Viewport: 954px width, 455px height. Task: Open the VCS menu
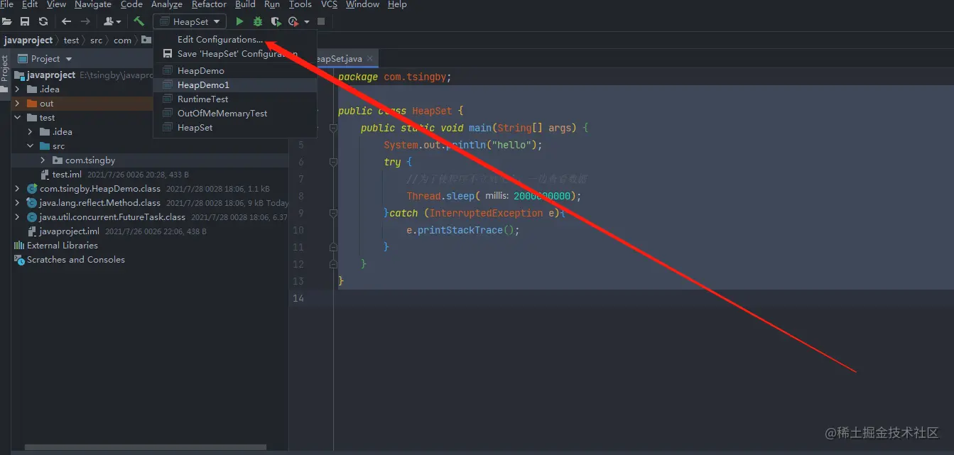pyautogui.click(x=329, y=4)
